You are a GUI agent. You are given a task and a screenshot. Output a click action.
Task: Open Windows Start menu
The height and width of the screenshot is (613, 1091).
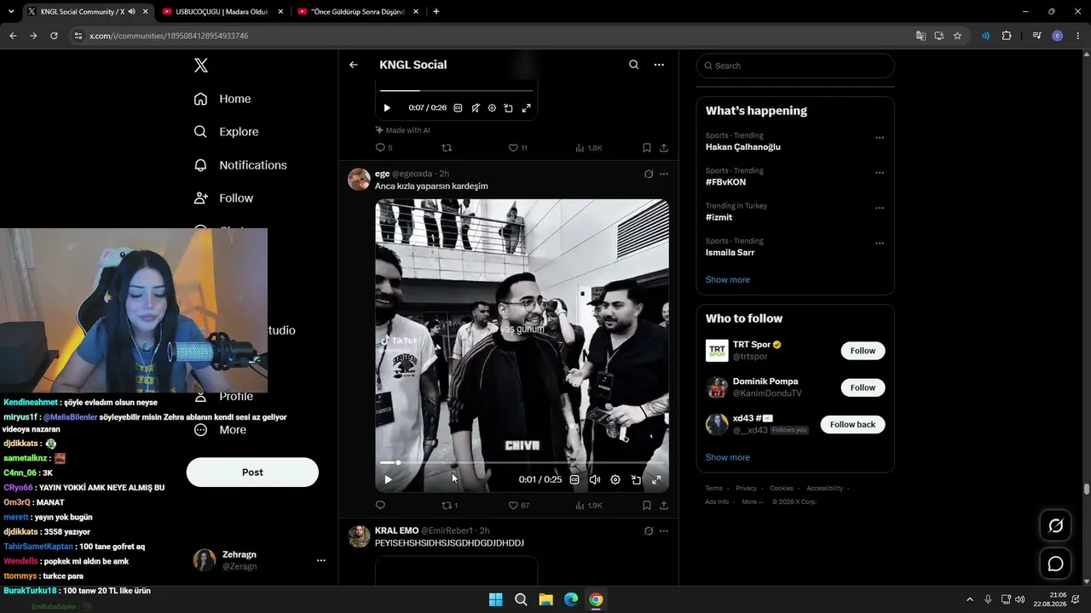(x=495, y=599)
